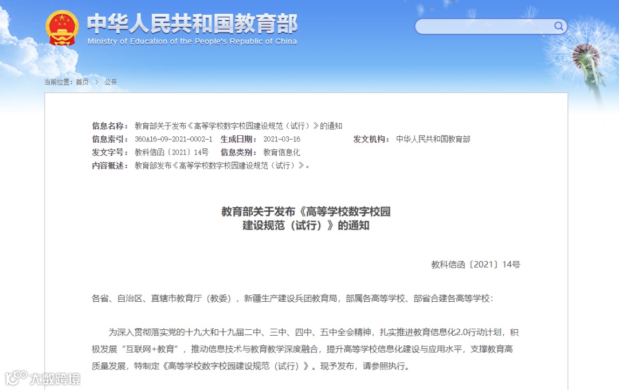Click index number 360A16-09-2021-0002-1
Screen dimensions: 619x390
click(173, 139)
